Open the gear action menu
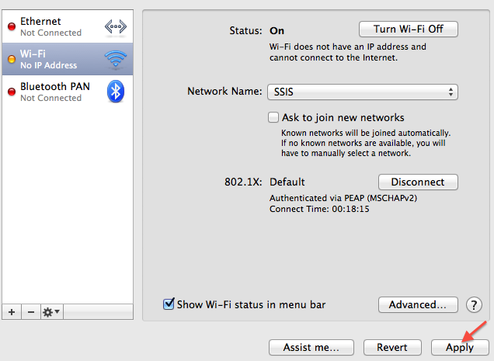 point(51,311)
